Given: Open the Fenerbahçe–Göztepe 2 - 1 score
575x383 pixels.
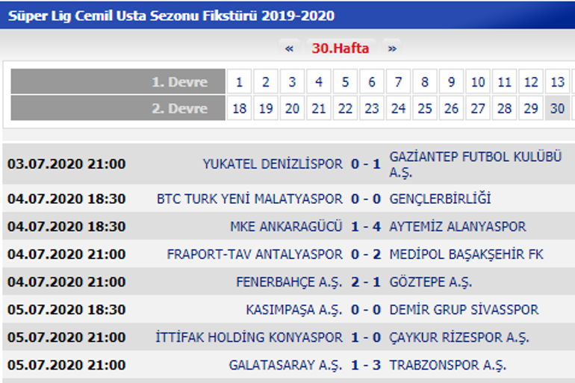Looking at the screenshot, I should pos(366,282).
